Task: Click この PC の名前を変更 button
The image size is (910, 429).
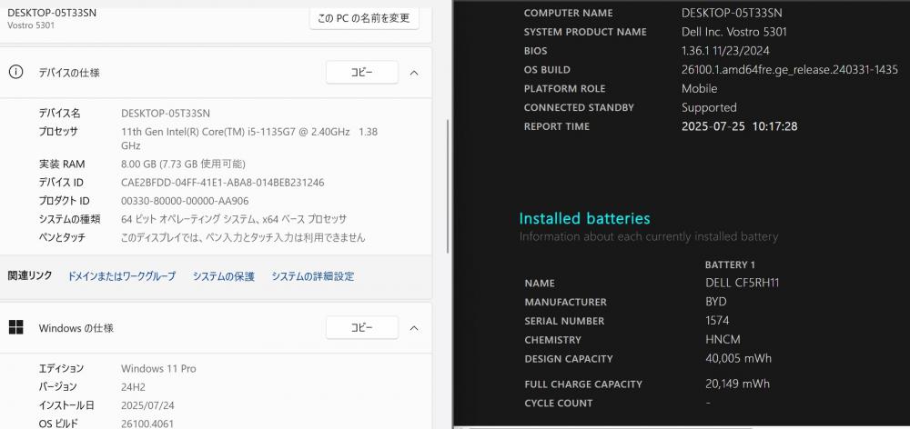Action: coord(364,18)
